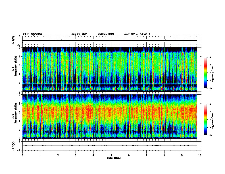Click time-axis tick label "6"
Image resolution: width=225 pixels, height=174 pixels.
pyautogui.click(x=129, y=155)
